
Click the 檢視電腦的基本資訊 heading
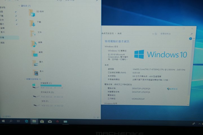point(117,41)
